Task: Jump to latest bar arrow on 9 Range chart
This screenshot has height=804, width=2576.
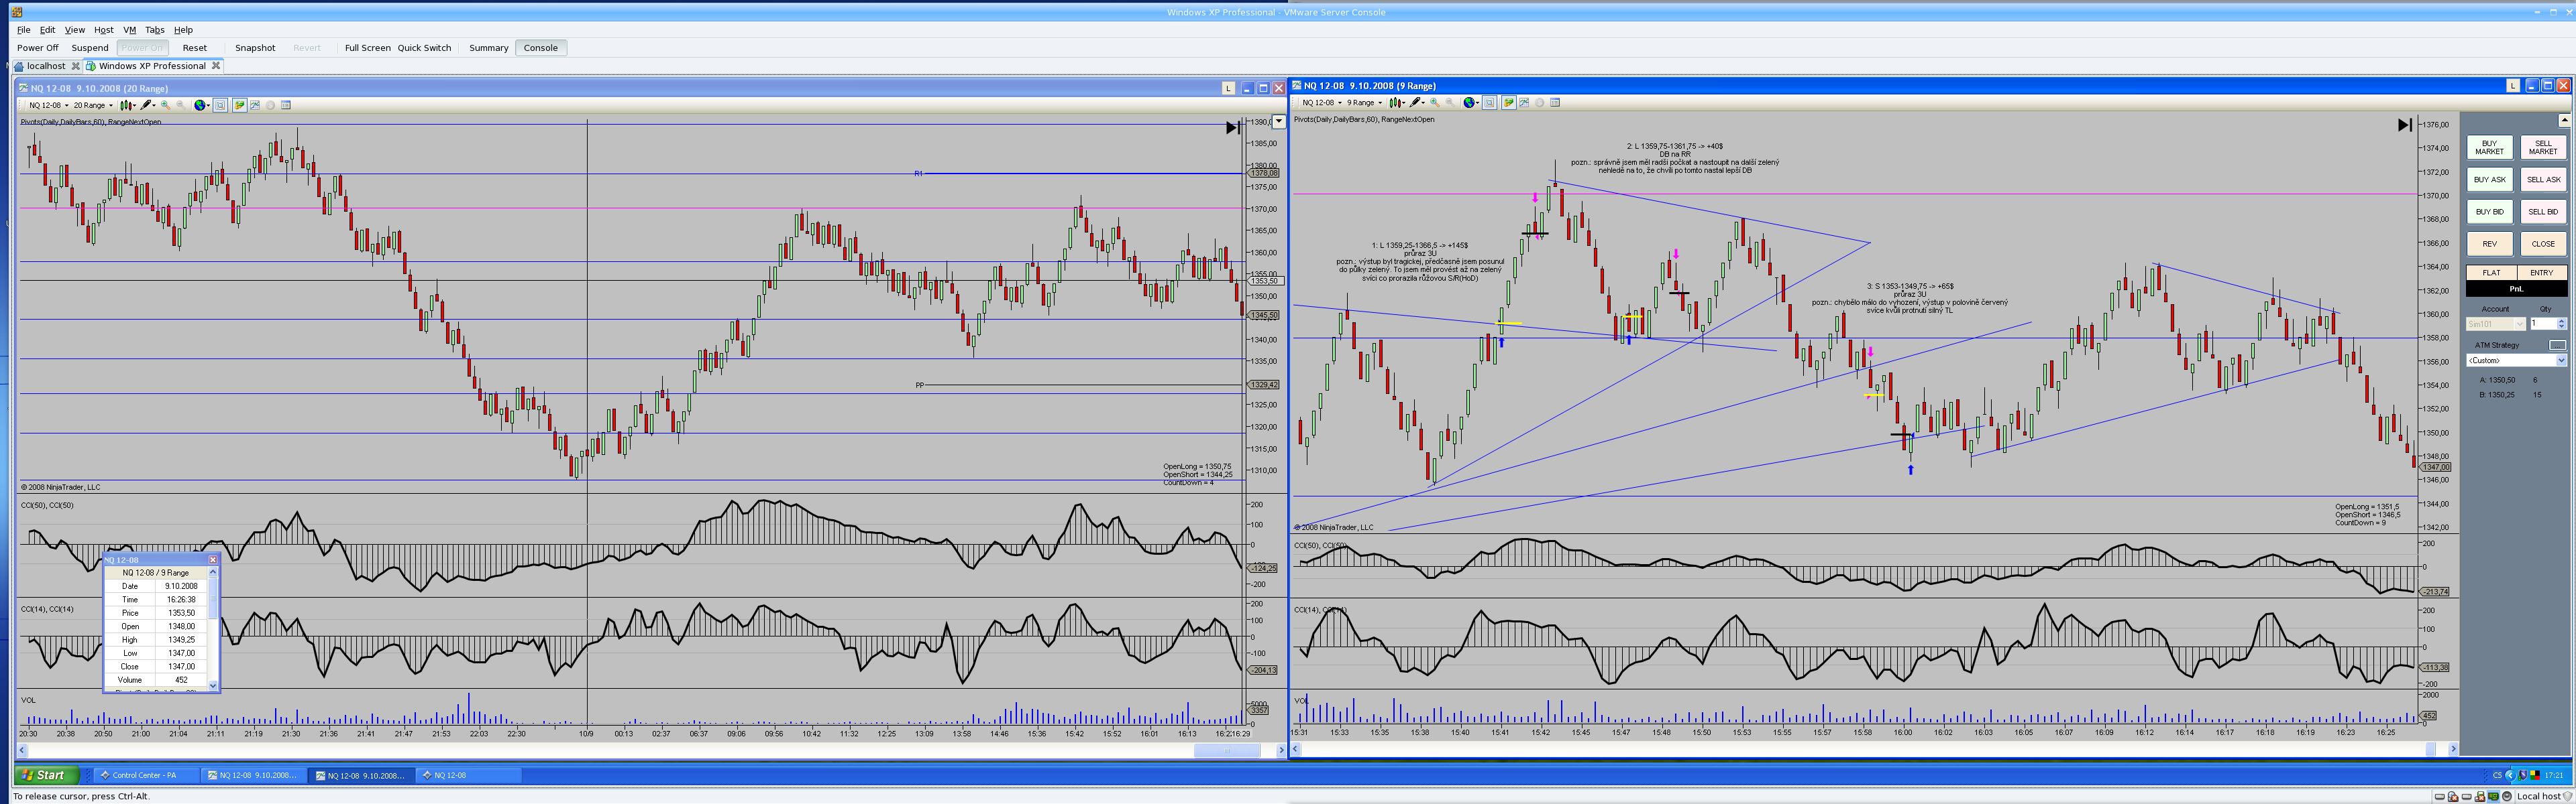Action: click(x=2404, y=125)
